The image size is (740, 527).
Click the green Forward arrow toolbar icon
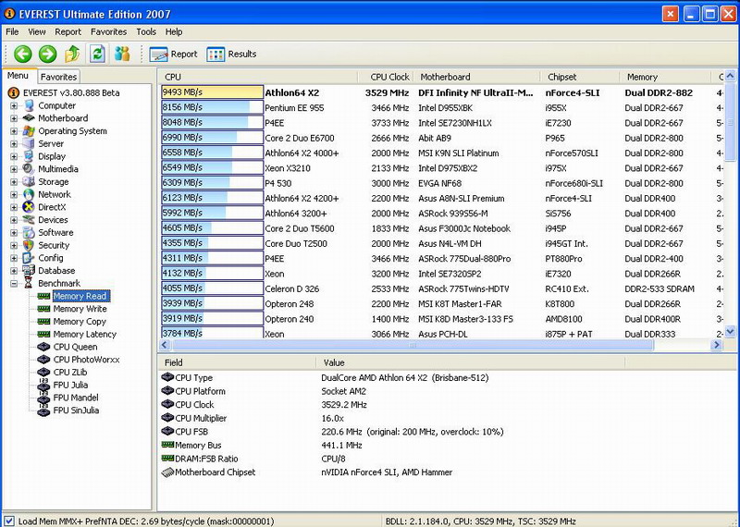click(x=47, y=54)
